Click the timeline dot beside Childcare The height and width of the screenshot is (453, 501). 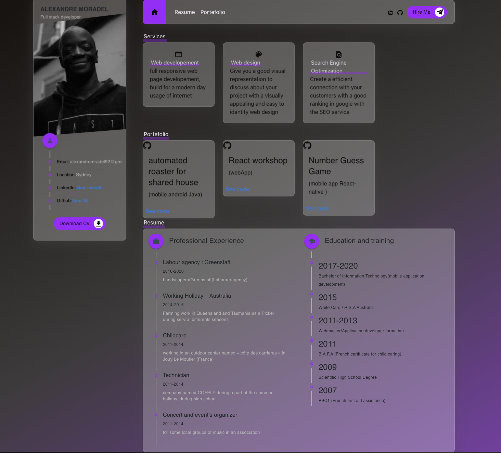156,336
